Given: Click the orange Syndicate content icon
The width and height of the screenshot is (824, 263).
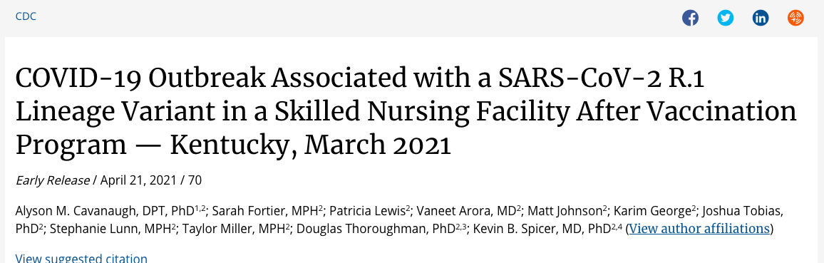Looking at the screenshot, I should pos(795,18).
